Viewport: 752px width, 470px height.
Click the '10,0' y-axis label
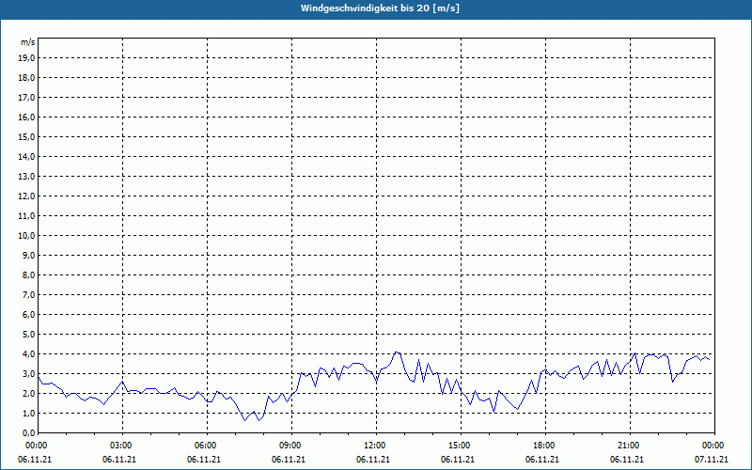(27, 236)
